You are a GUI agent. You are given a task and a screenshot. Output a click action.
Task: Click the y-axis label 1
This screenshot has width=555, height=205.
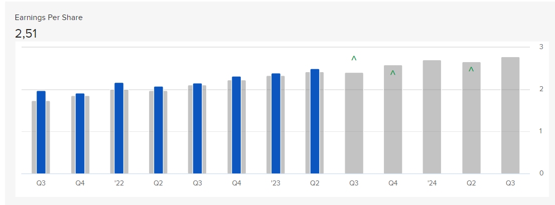(541, 131)
